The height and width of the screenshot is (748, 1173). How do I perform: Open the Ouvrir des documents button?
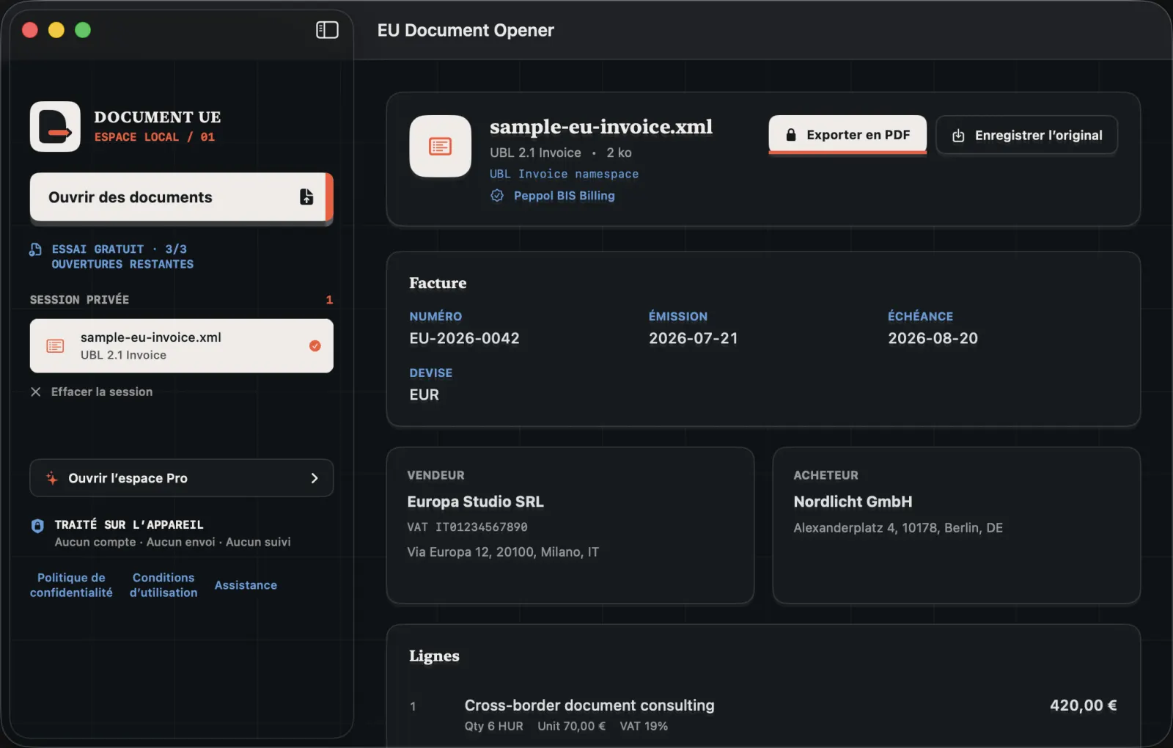(182, 197)
